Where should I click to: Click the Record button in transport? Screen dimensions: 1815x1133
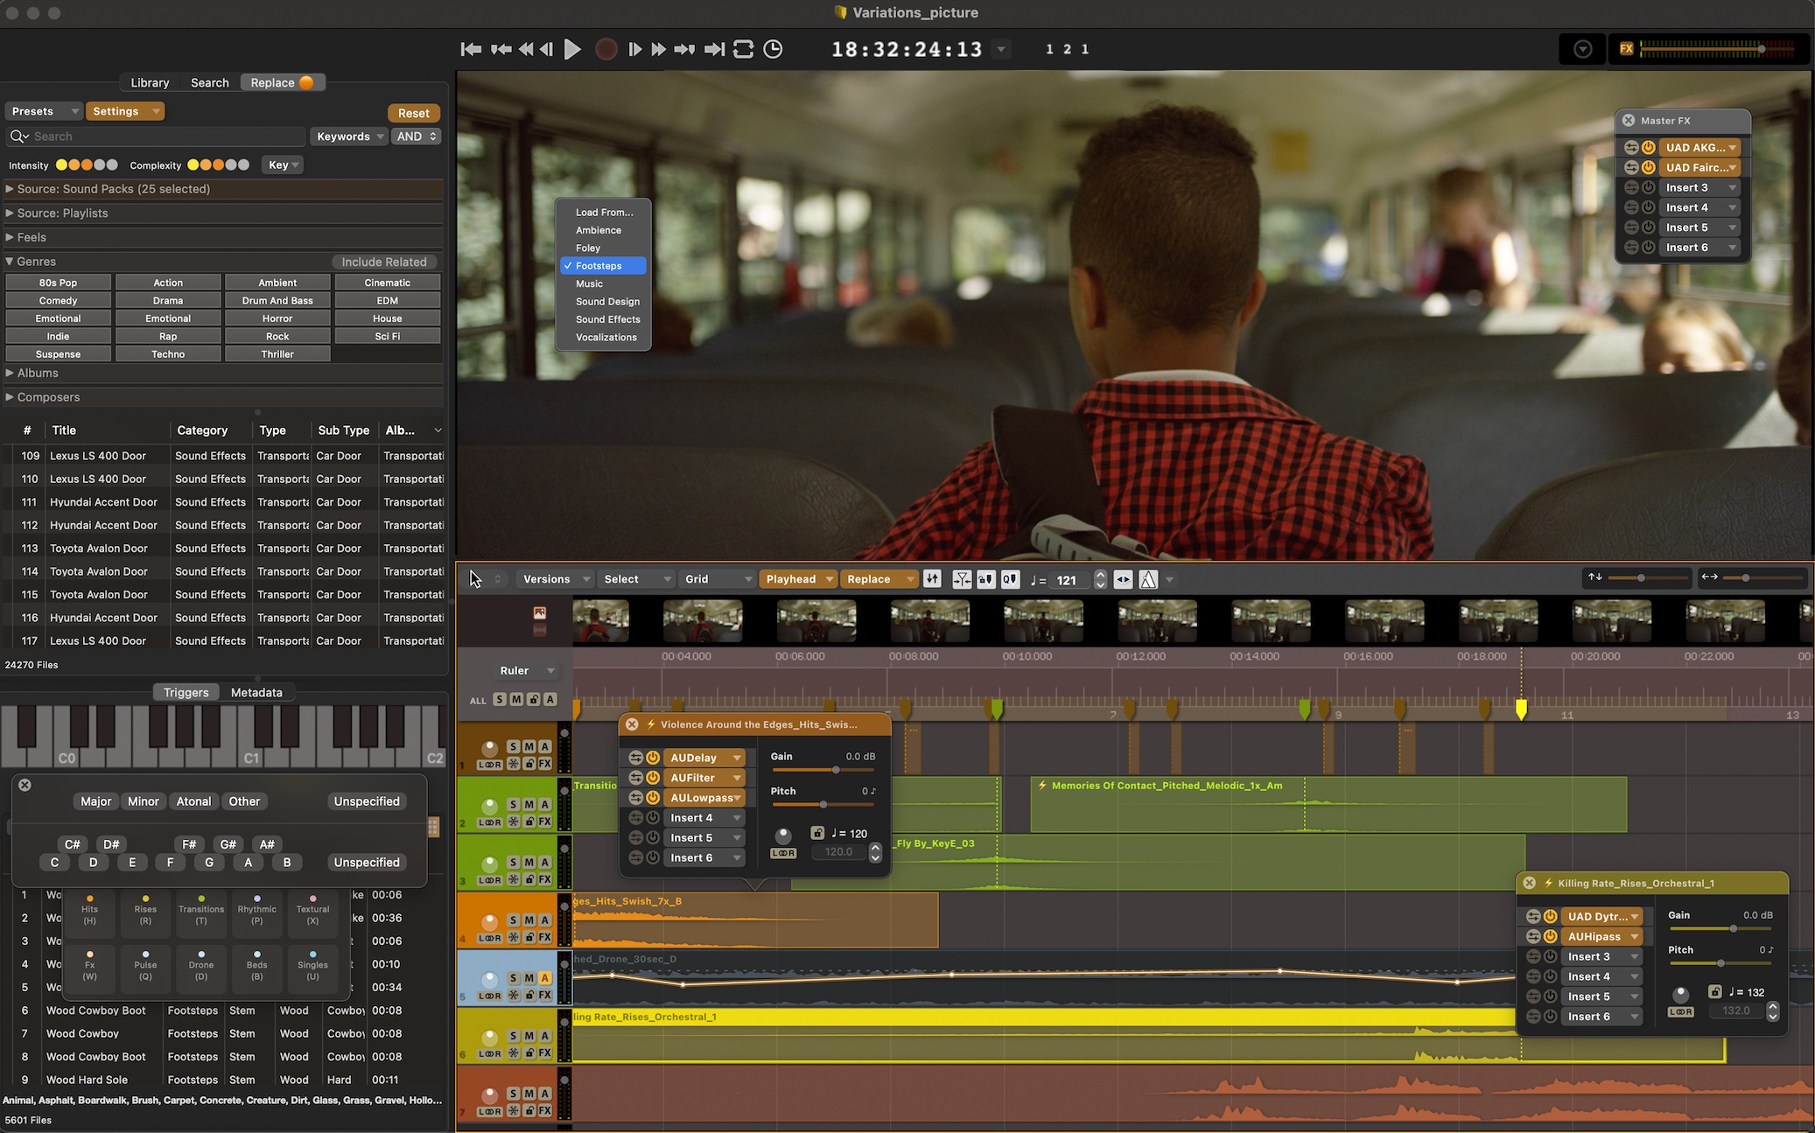[x=606, y=49]
